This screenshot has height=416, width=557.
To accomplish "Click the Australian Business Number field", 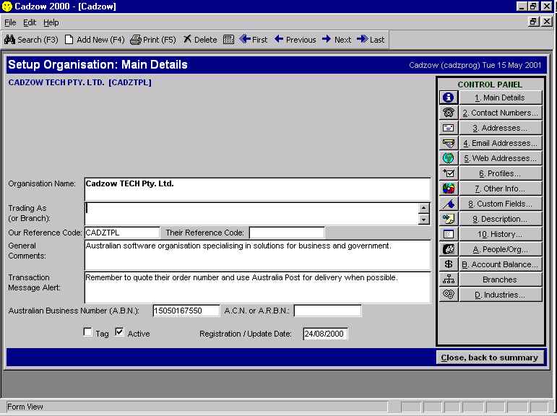I will pos(186,311).
